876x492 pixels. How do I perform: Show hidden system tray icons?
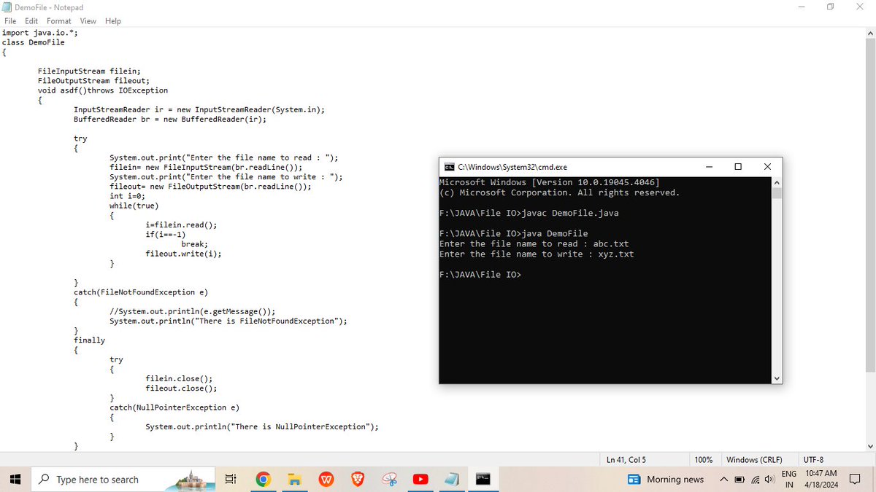tap(723, 479)
